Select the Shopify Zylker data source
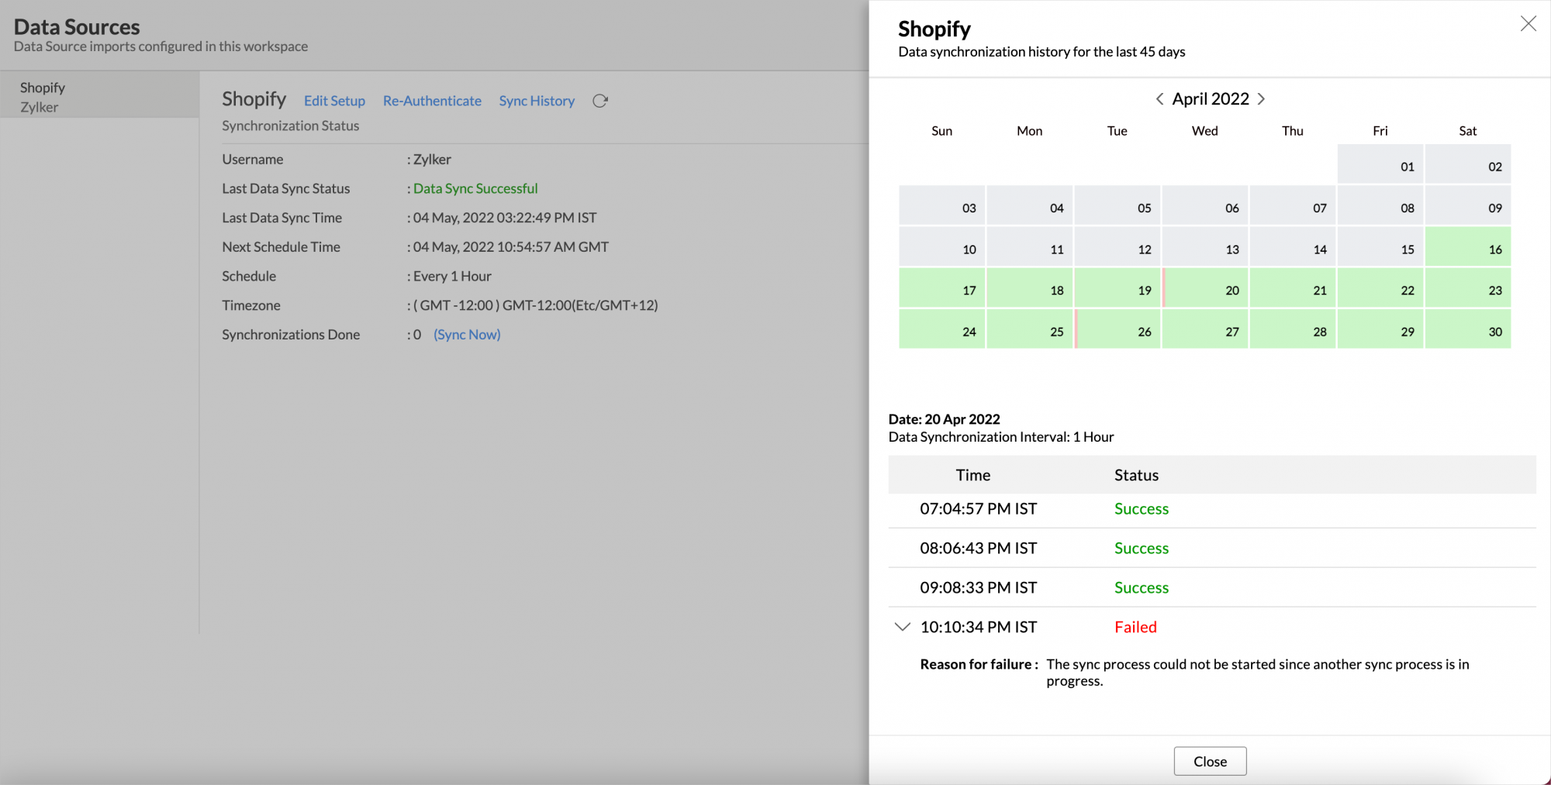The image size is (1551, 785). [99, 97]
